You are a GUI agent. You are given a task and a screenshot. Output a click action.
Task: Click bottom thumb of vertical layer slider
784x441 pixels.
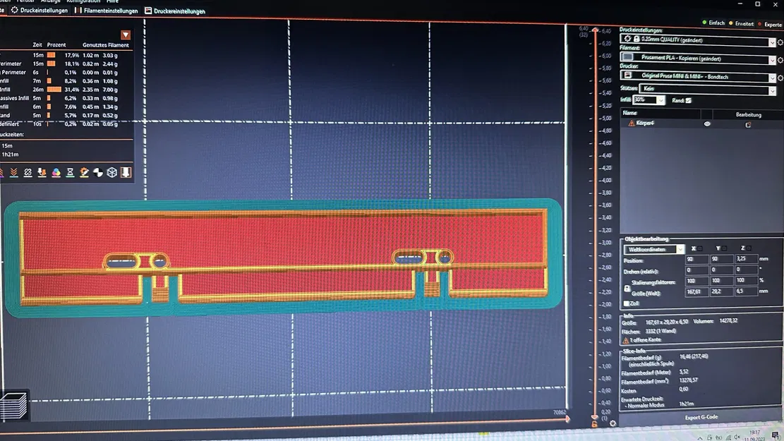click(x=594, y=416)
